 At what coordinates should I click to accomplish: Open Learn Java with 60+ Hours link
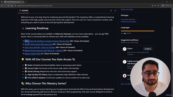click(x=40, y=47)
